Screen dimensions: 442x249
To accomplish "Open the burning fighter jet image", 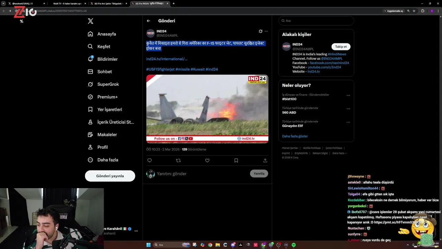I will pyautogui.click(x=207, y=109).
